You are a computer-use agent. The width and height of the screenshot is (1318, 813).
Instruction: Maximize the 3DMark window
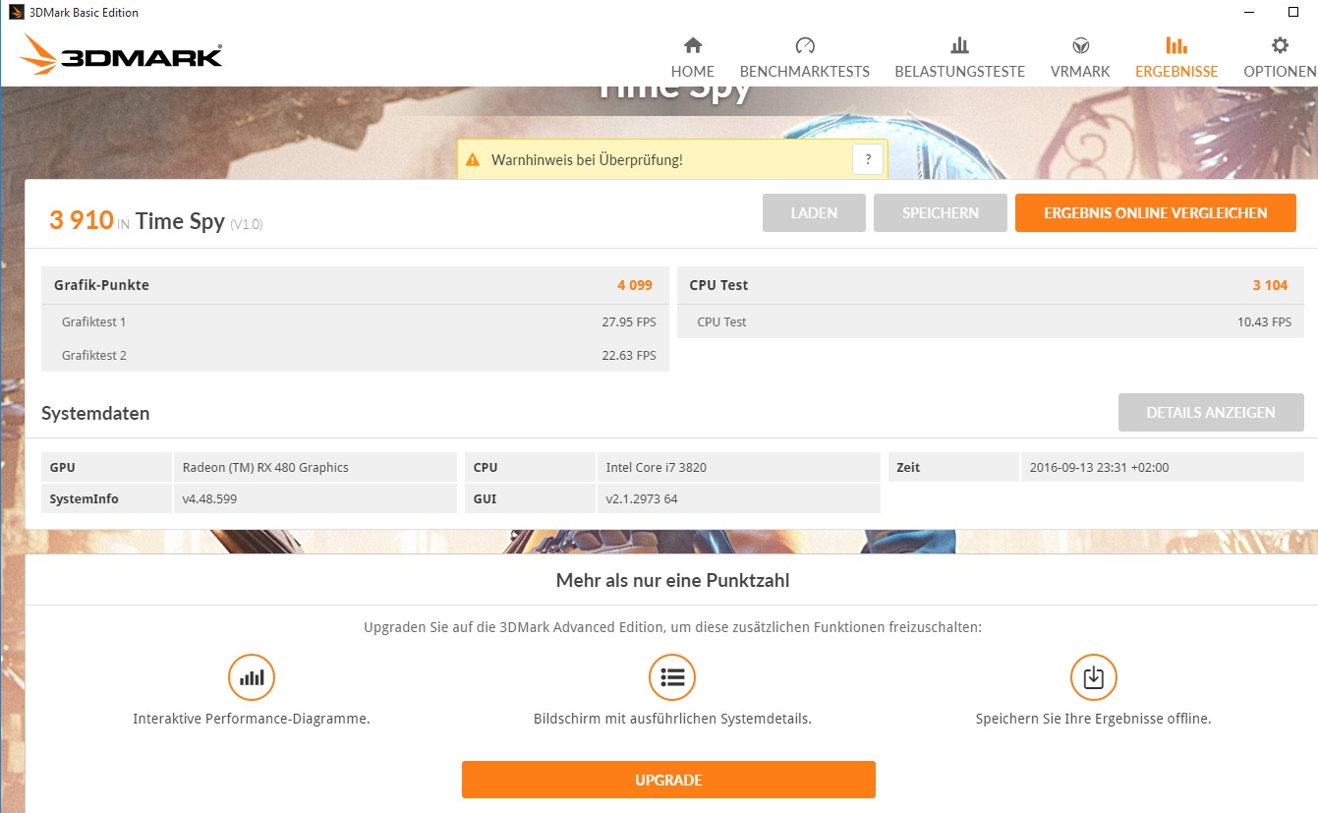(x=1293, y=13)
